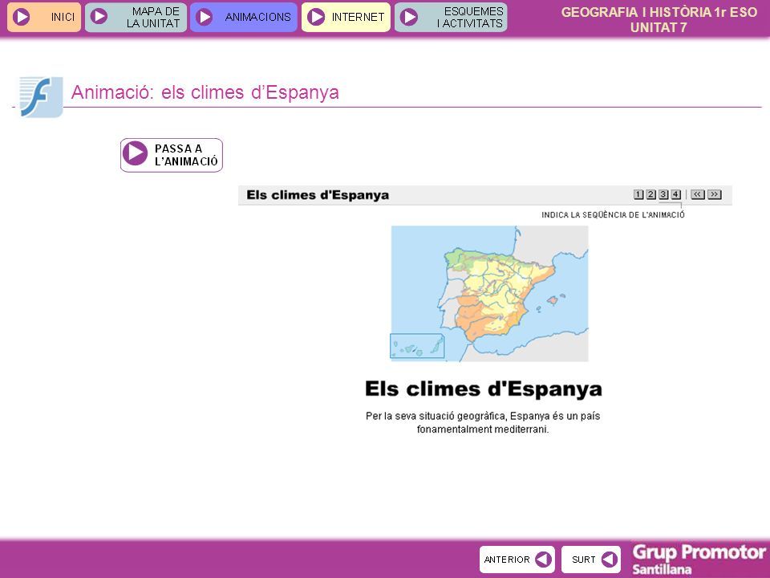The height and width of the screenshot is (578, 770).
Task: Click the Canary Islands inset on map
Action: click(x=417, y=346)
